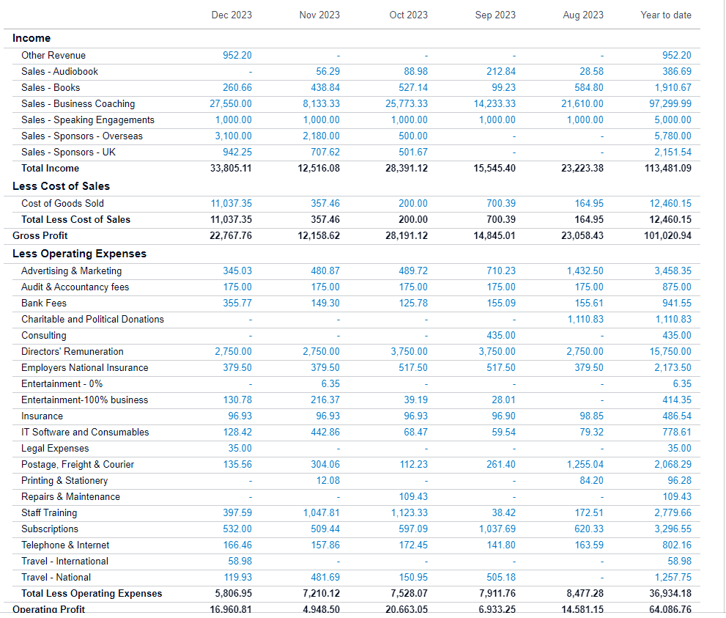Click Repairs & Maintenance Oct value 109.43
The height and width of the screenshot is (618, 726).
[x=413, y=496]
